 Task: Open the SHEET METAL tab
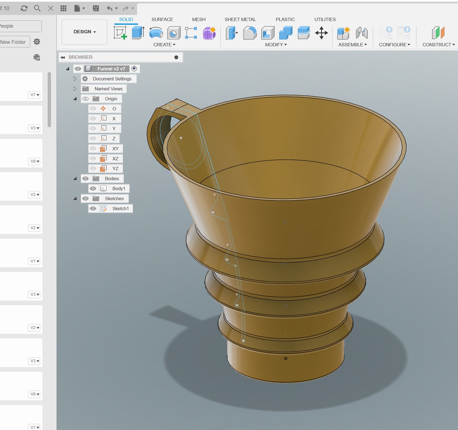240,19
